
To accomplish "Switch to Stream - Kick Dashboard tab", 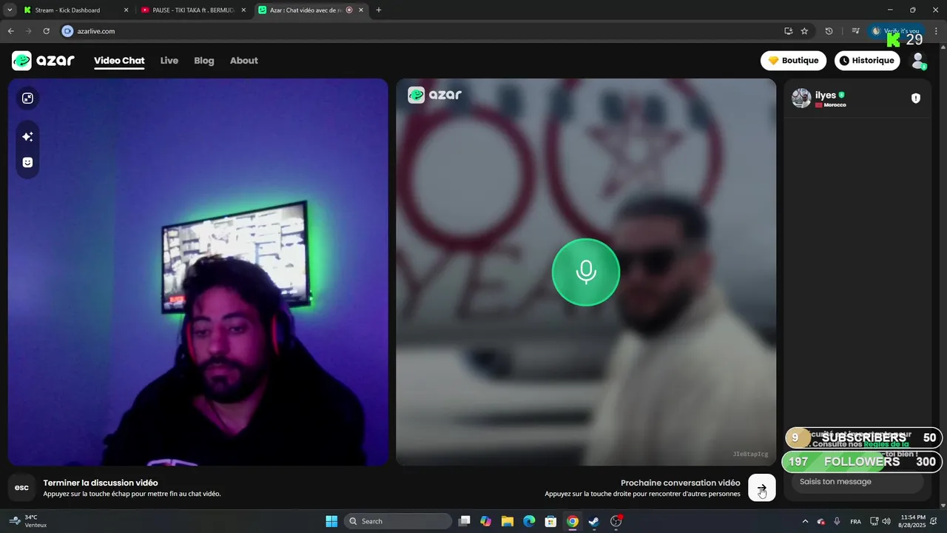I will [75, 10].
